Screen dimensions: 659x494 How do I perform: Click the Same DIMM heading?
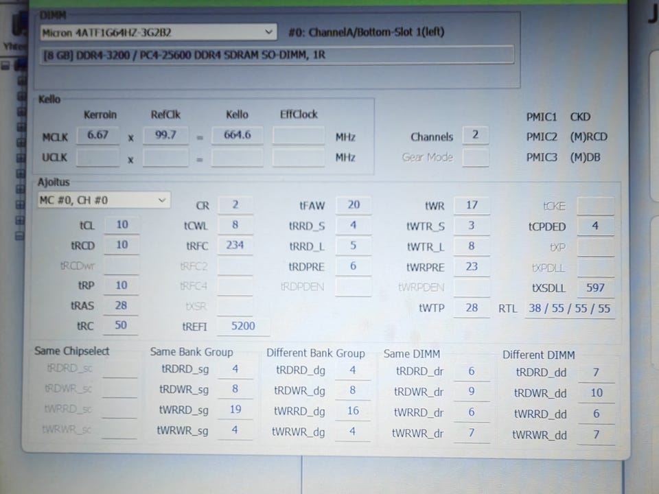pyautogui.click(x=412, y=354)
